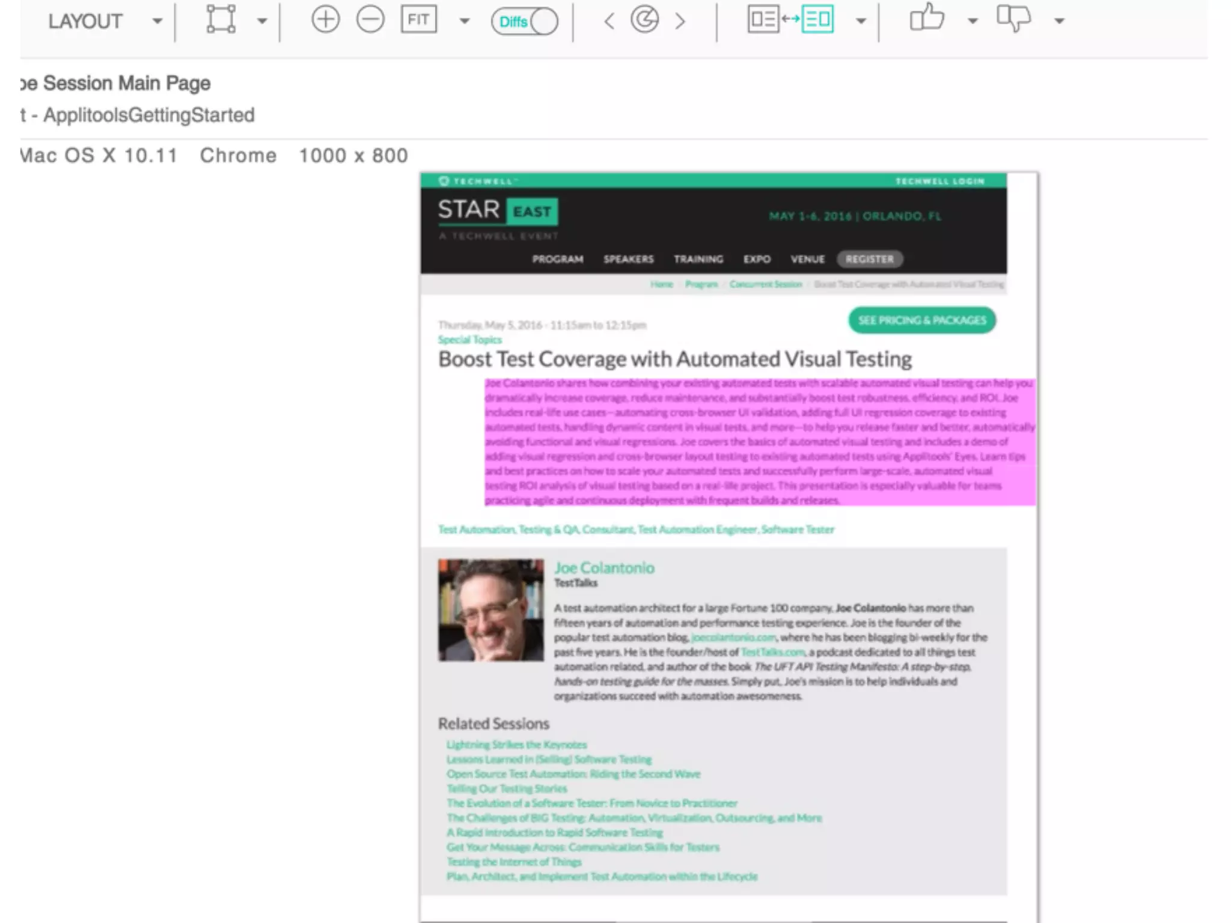This screenshot has width=1231, height=923.
Task: Expand the thumbs up options dropdown
Action: [x=972, y=22]
